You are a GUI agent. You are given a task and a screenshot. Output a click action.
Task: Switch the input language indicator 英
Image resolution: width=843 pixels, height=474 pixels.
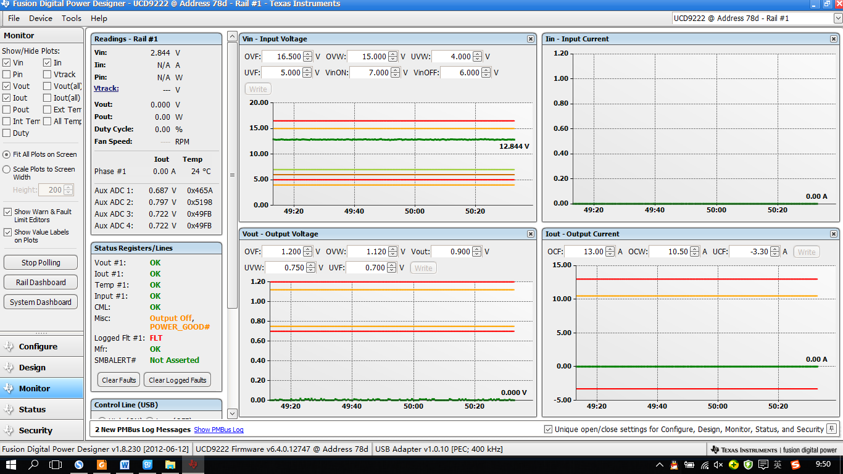[778, 464]
